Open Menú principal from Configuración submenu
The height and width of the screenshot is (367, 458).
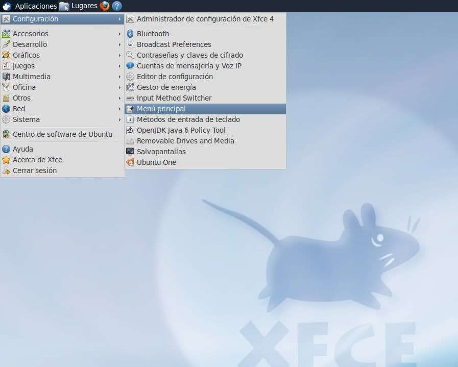205,109
